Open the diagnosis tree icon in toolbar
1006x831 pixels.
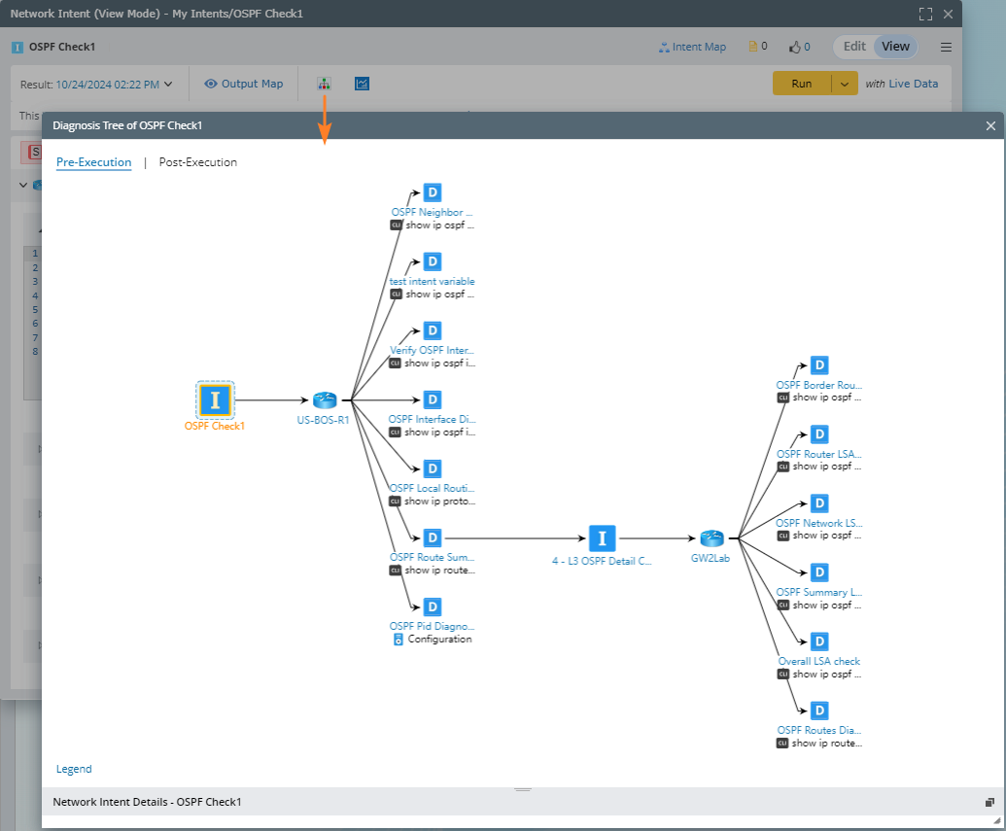point(324,84)
